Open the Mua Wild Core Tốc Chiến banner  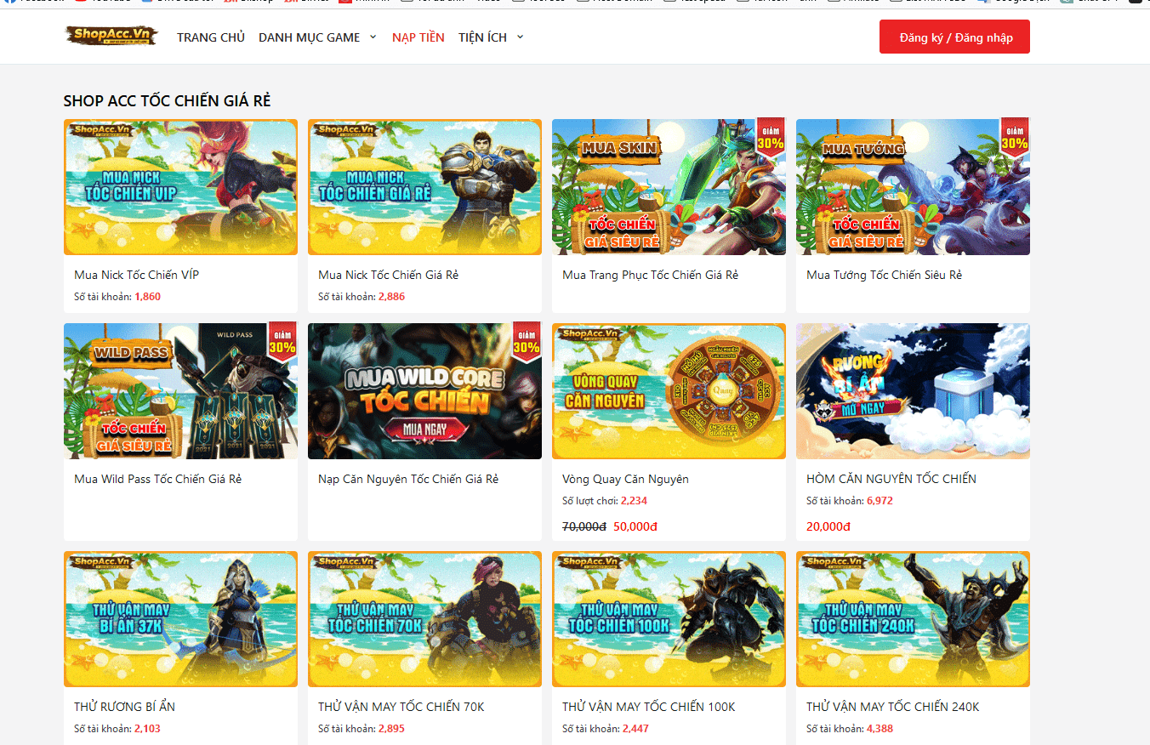[424, 391]
